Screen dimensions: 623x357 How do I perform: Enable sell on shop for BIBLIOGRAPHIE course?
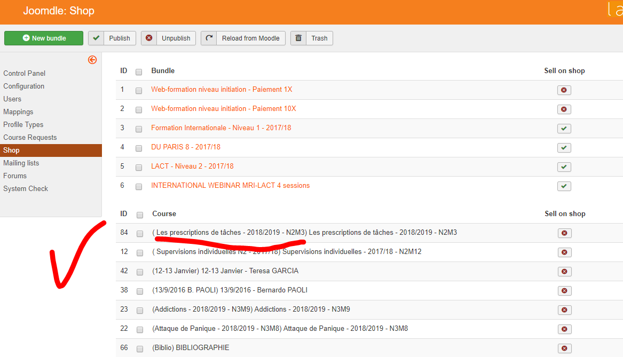(x=564, y=348)
